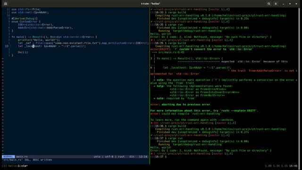Image resolution: width=302 pixels, height=170 pixels.
Task: Click the 'AddrErr(std::net::AddrParseError),' variant line
Action: 45,28
